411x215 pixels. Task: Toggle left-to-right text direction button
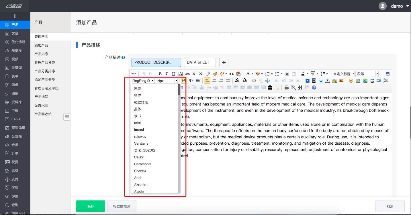click(x=184, y=81)
